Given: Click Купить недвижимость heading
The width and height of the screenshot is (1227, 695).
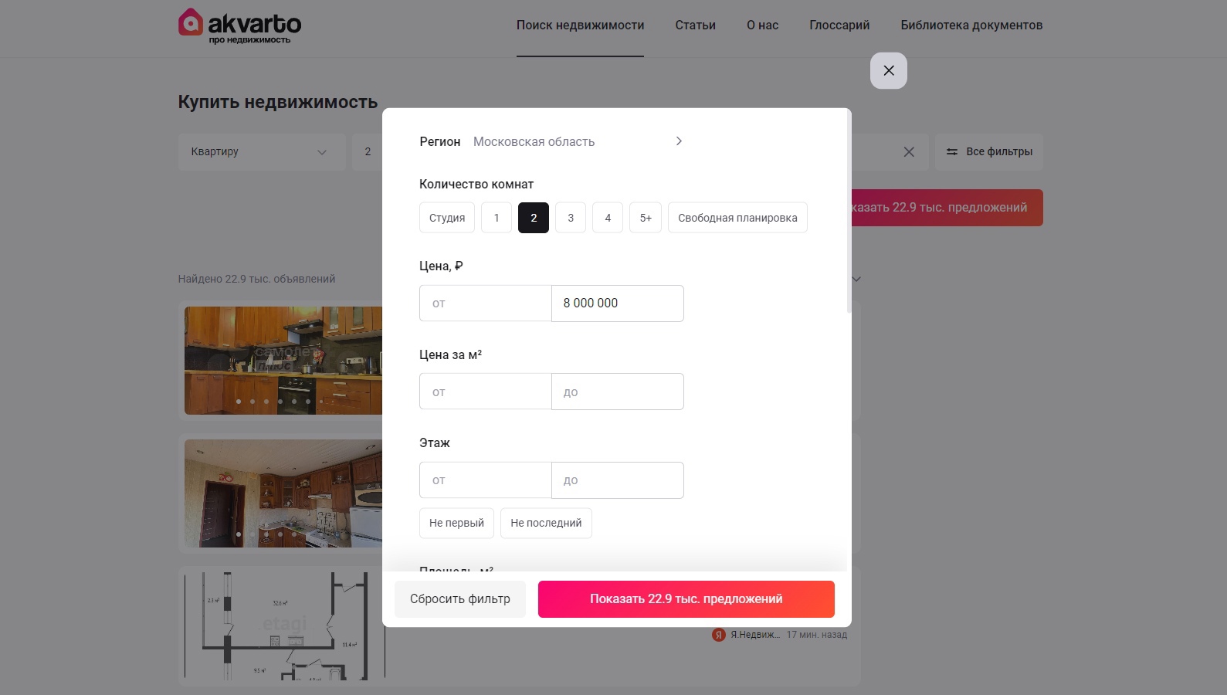Looking at the screenshot, I should (278, 102).
